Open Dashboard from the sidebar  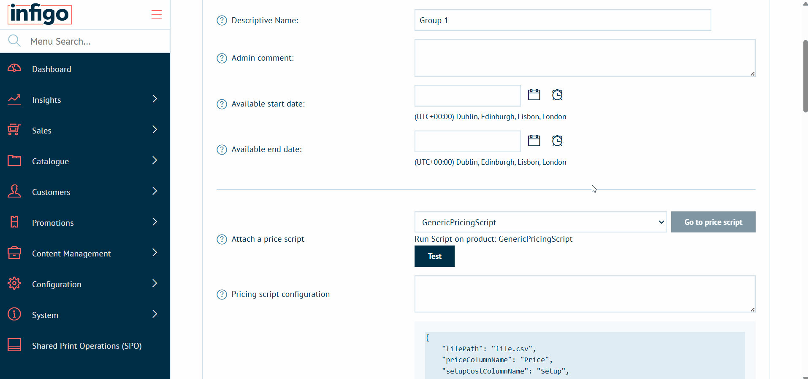point(85,69)
